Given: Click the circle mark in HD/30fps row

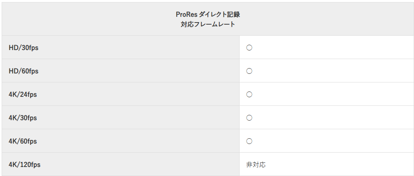Looking at the screenshot, I should tap(249, 48).
